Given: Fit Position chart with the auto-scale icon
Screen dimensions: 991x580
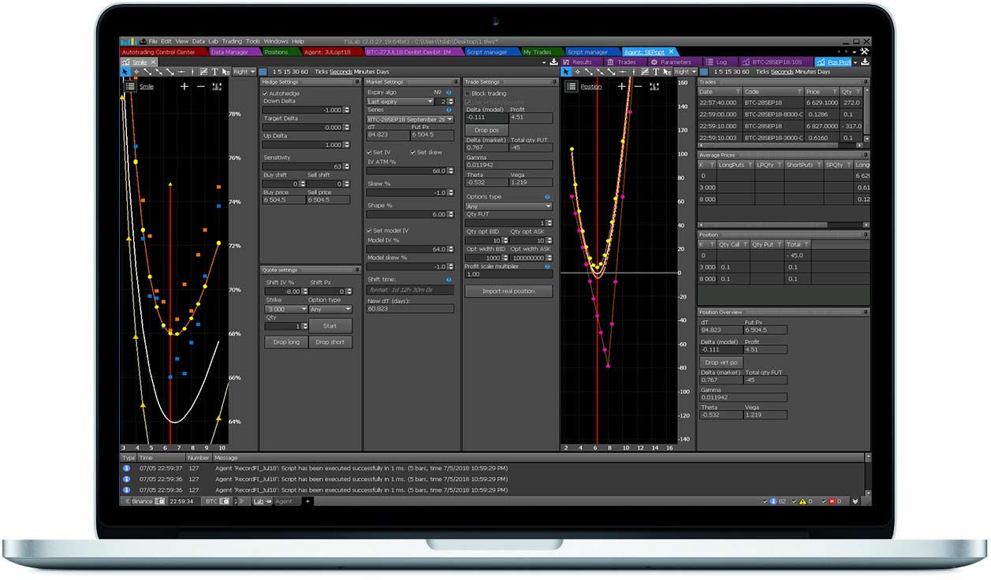Looking at the screenshot, I should pos(654,87).
